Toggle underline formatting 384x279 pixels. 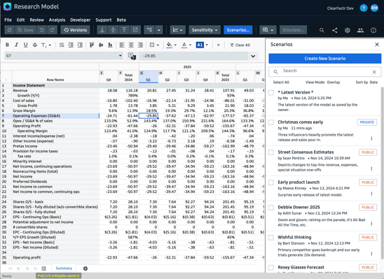(x=25, y=45)
